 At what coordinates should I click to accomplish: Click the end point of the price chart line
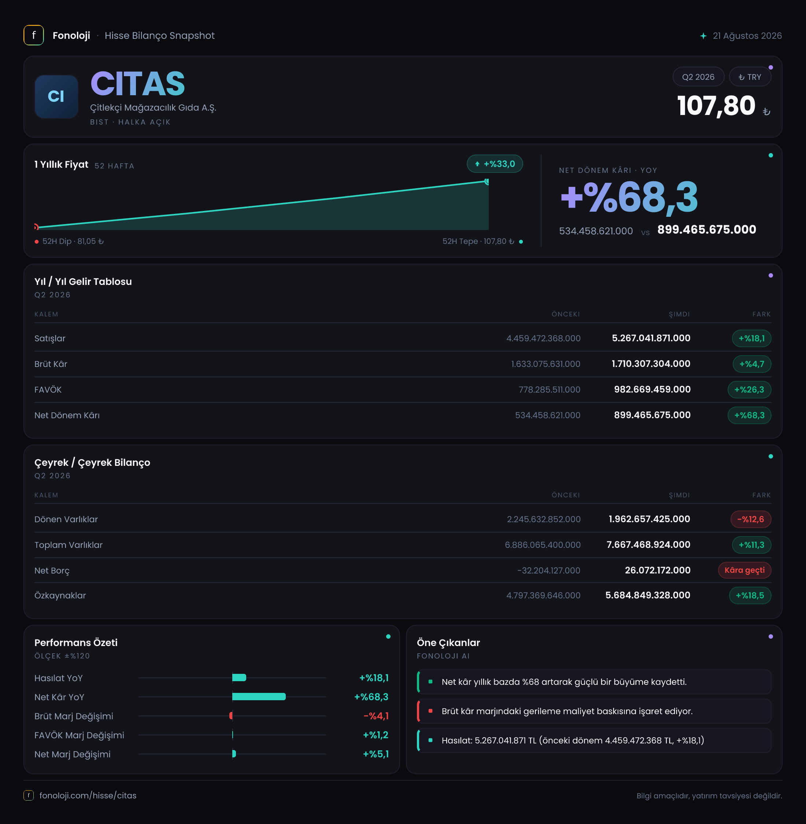pyautogui.click(x=487, y=182)
